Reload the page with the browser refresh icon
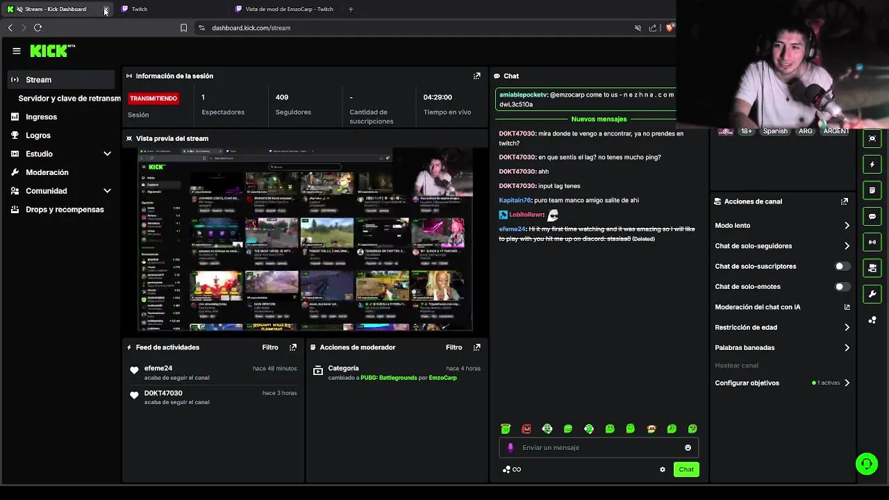889x500 pixels. (x=38, y=28)
